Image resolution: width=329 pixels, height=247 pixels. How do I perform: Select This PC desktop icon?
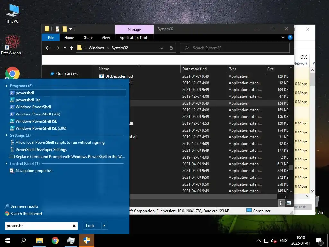point(12,13)
